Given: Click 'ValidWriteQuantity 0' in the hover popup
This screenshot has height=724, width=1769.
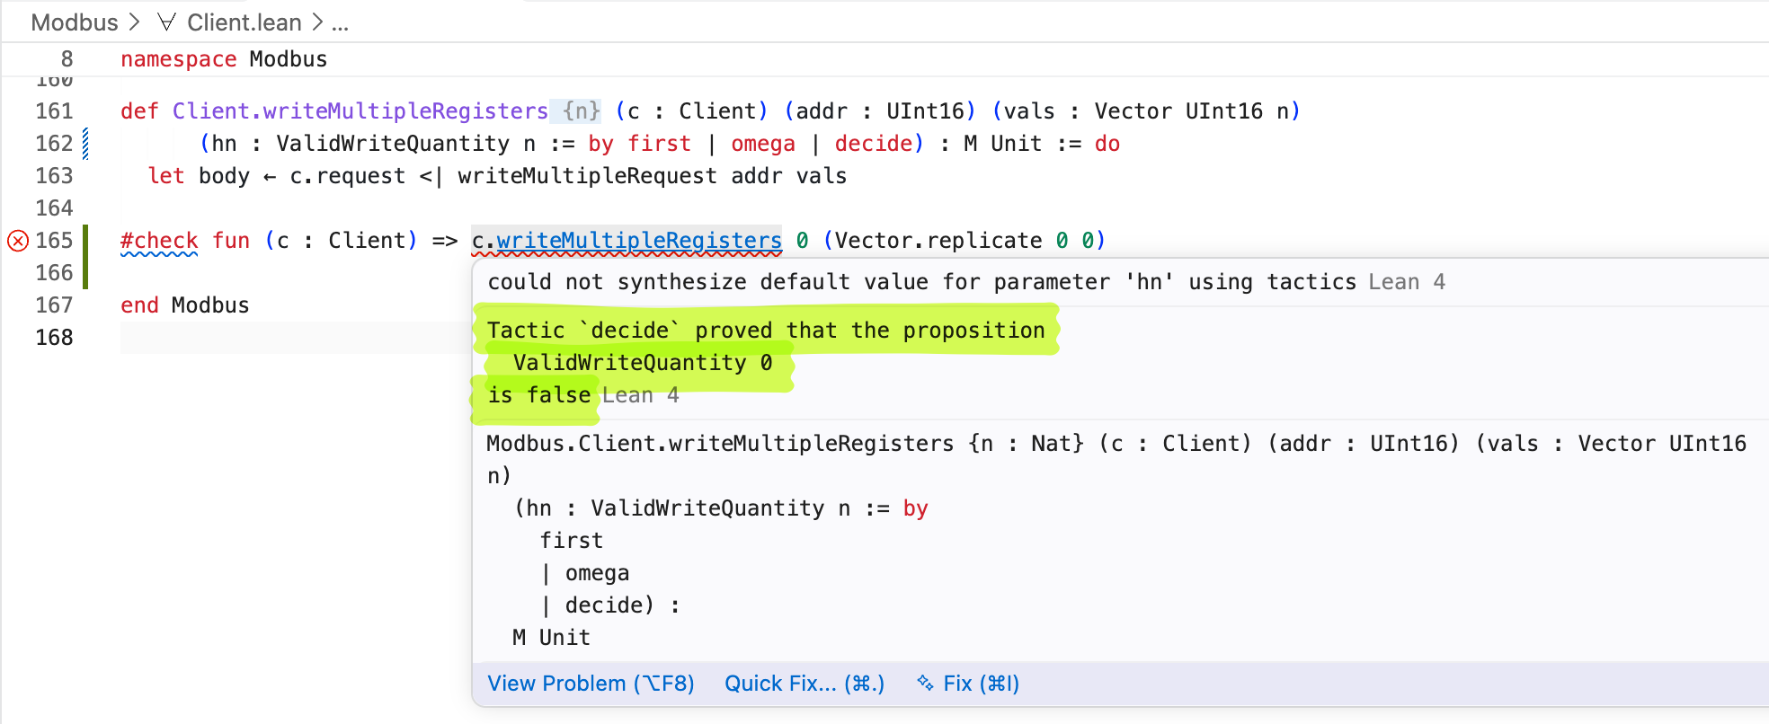Looking at the screenshot, I should coord(643,363).
